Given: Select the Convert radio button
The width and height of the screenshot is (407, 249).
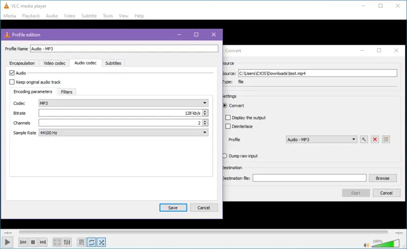Looking at the screenshot, I should [225, 106].
